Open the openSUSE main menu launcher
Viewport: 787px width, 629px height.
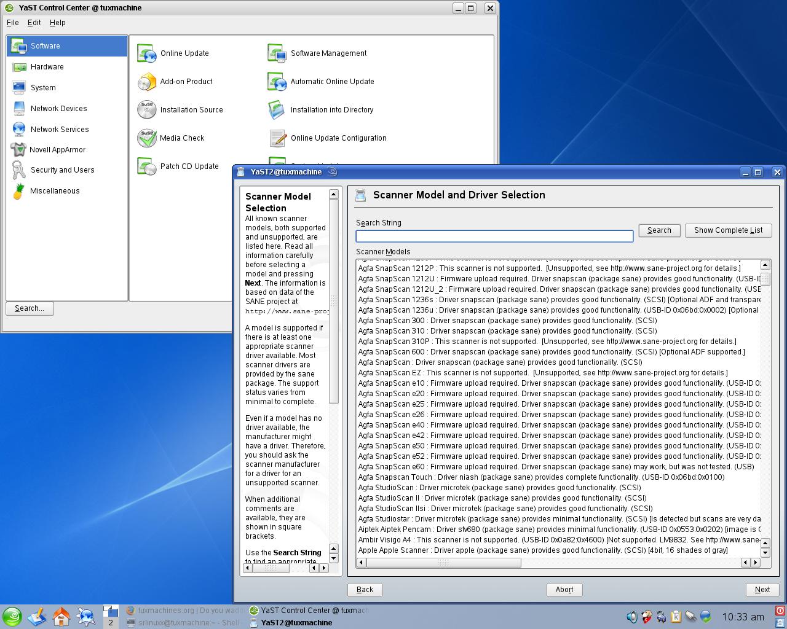point(12,617)
